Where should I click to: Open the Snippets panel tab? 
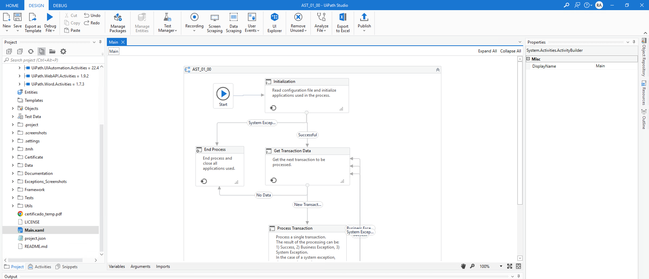67,267
